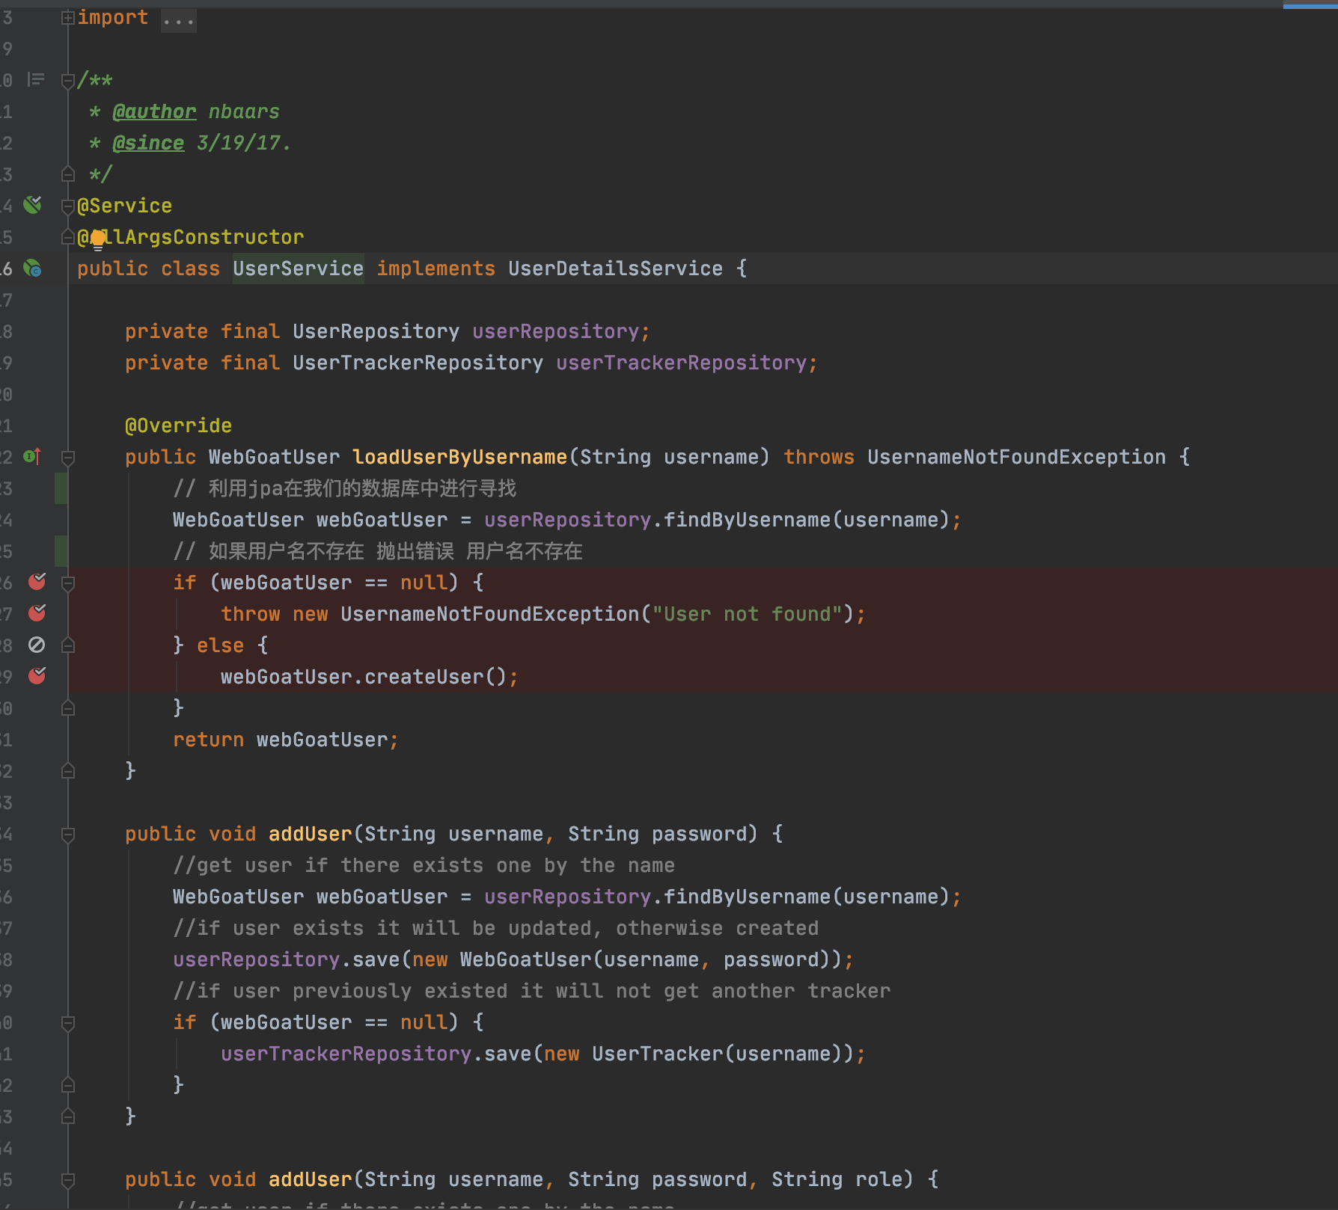Click the @Override annotation

[178, 426]
